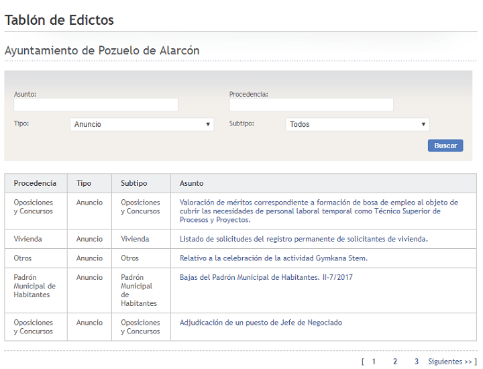Click Anuncio cell in the Vivienda row

[x=89, y=239]
